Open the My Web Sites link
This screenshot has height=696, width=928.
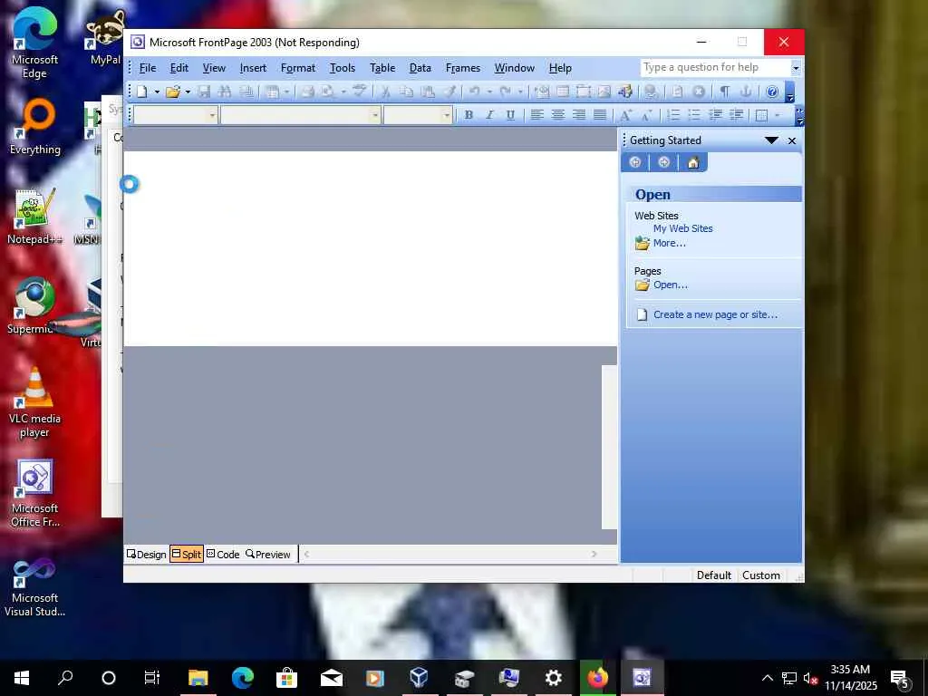[x=682, y=228]
